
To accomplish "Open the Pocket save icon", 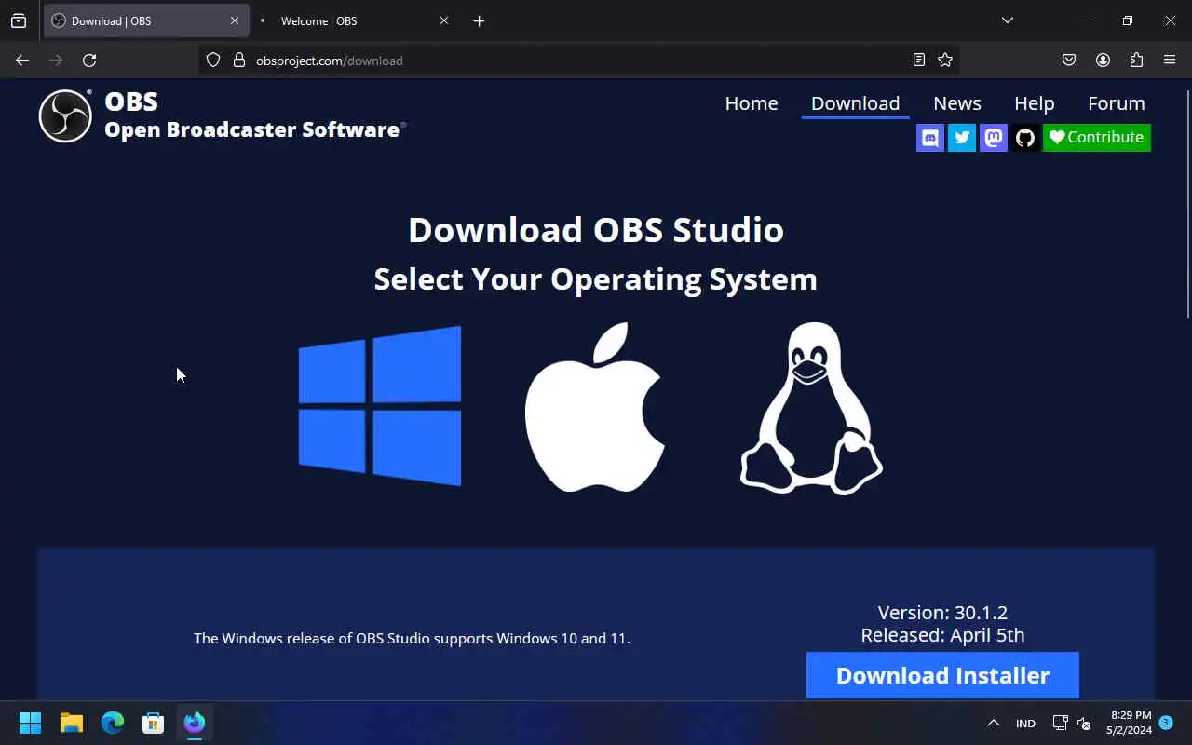I will tap(1069, 61).
